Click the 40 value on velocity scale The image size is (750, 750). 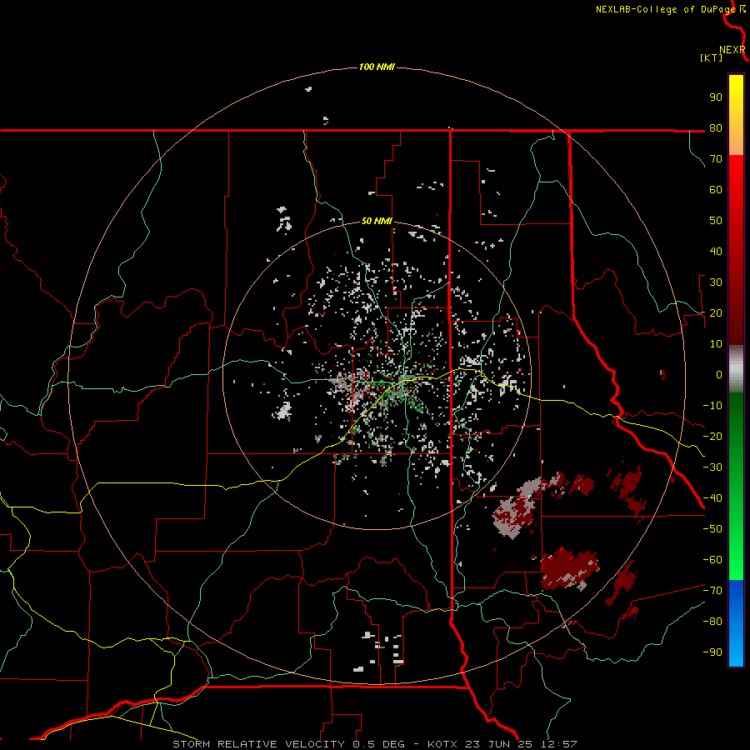[x=716, y=252]
